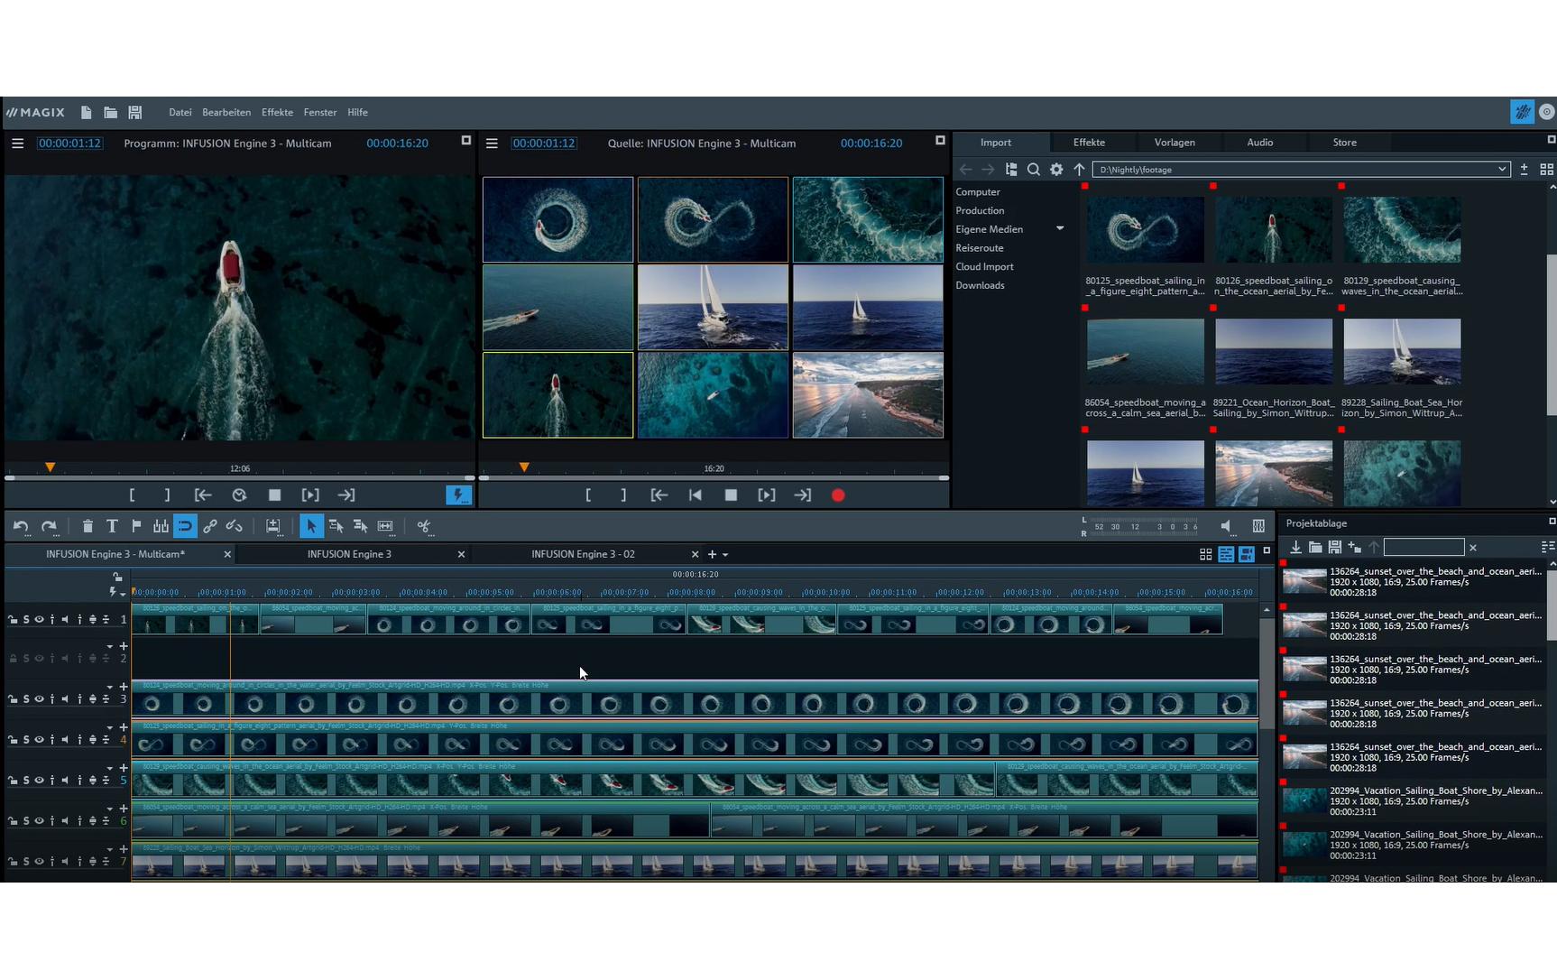The height and width of the screenshot is (980, 1557).
Task: Create a new project with the page icon
Action: coord(86,113)
